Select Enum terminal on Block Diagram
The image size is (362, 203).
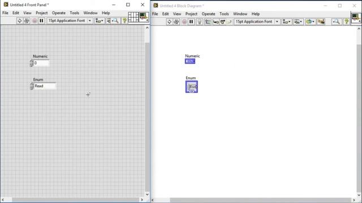tap(192, 87)
